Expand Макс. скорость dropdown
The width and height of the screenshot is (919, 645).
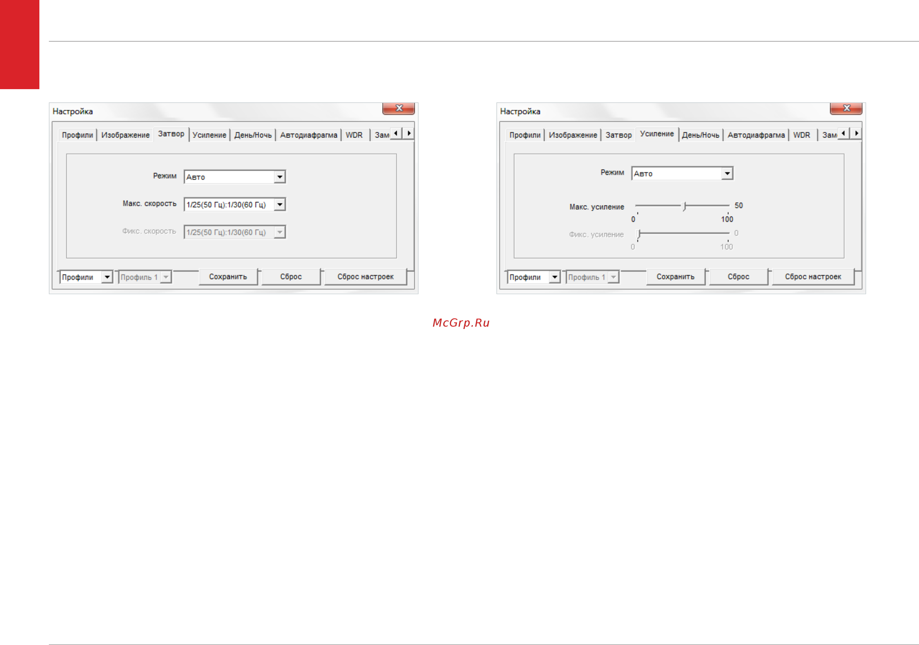[x=280, y=204]
